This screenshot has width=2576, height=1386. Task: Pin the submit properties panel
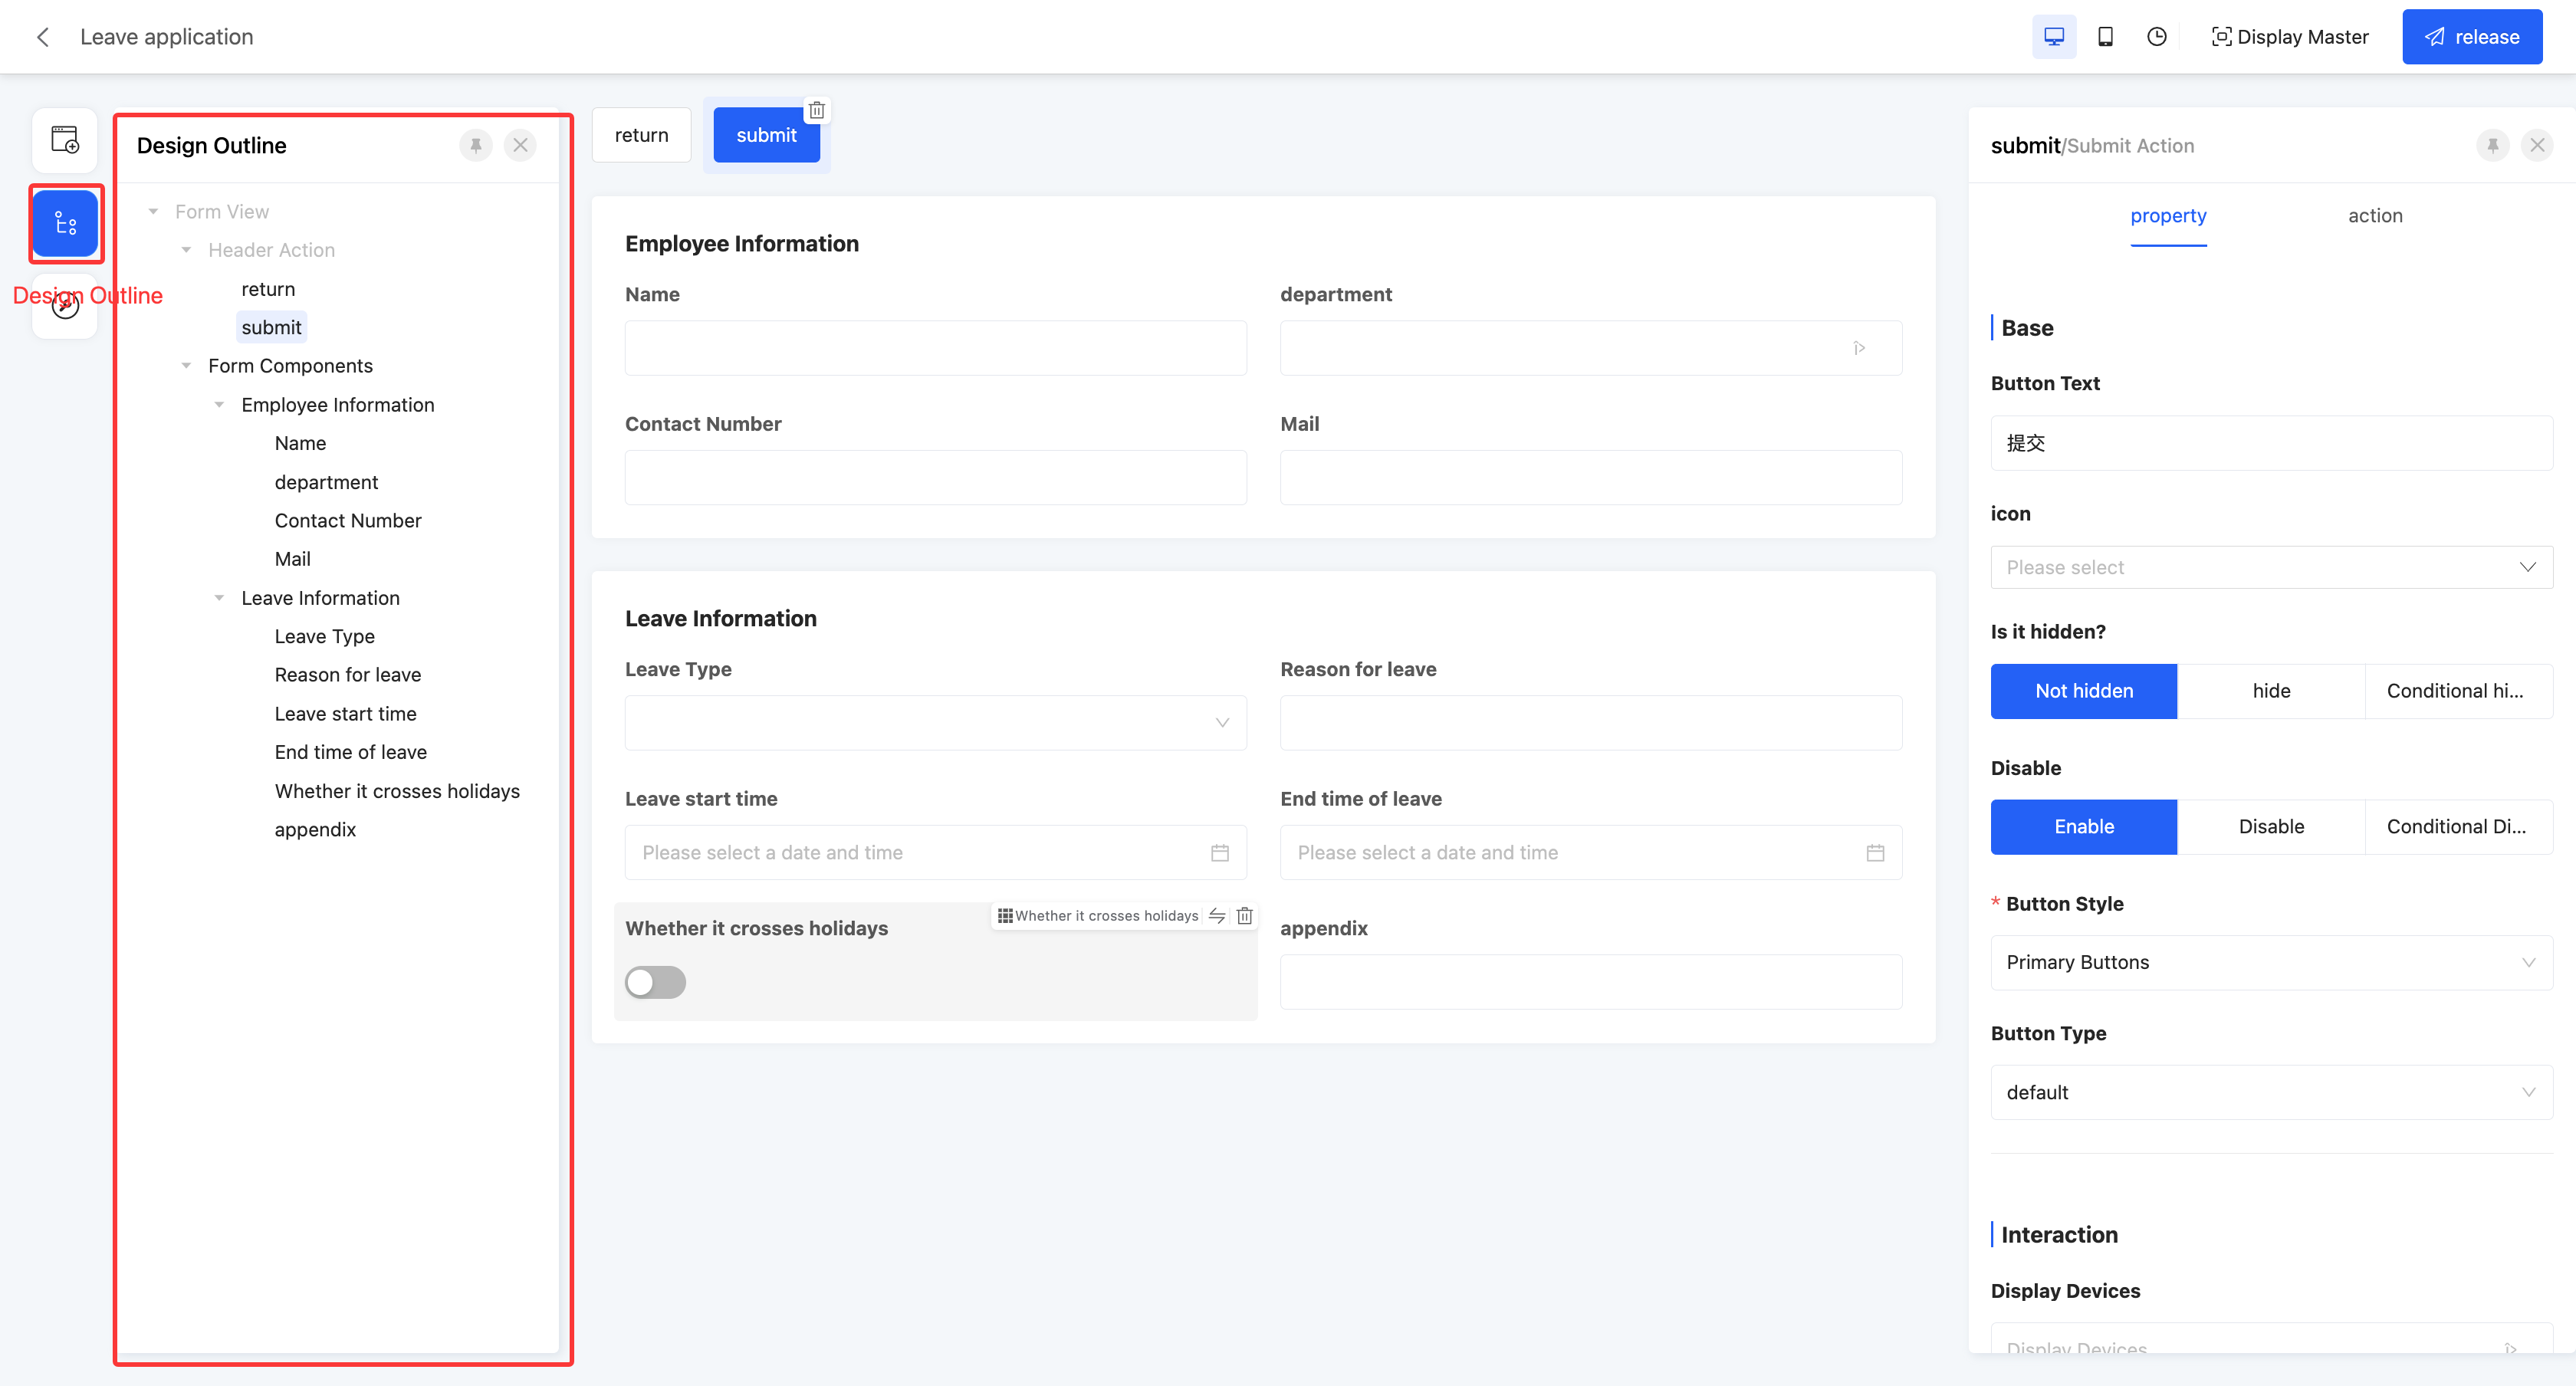coord(2492,146)
